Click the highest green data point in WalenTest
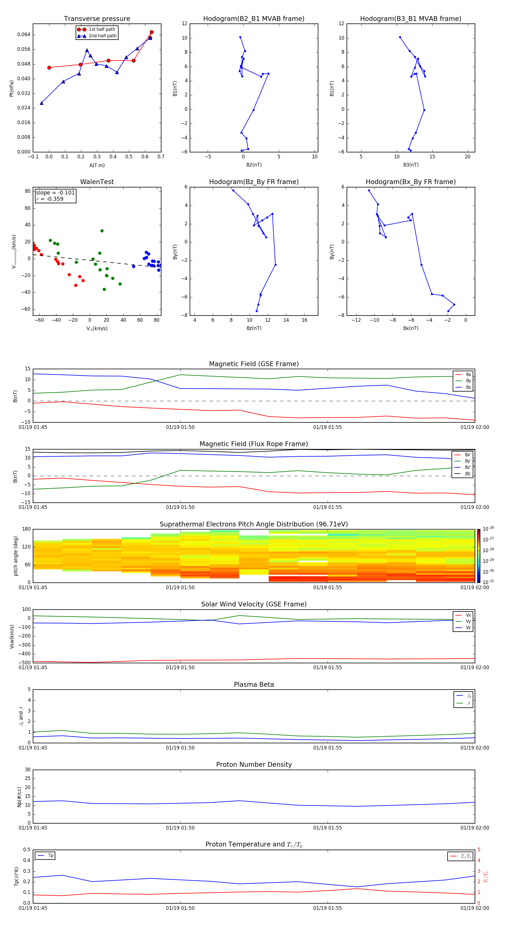 102,231
